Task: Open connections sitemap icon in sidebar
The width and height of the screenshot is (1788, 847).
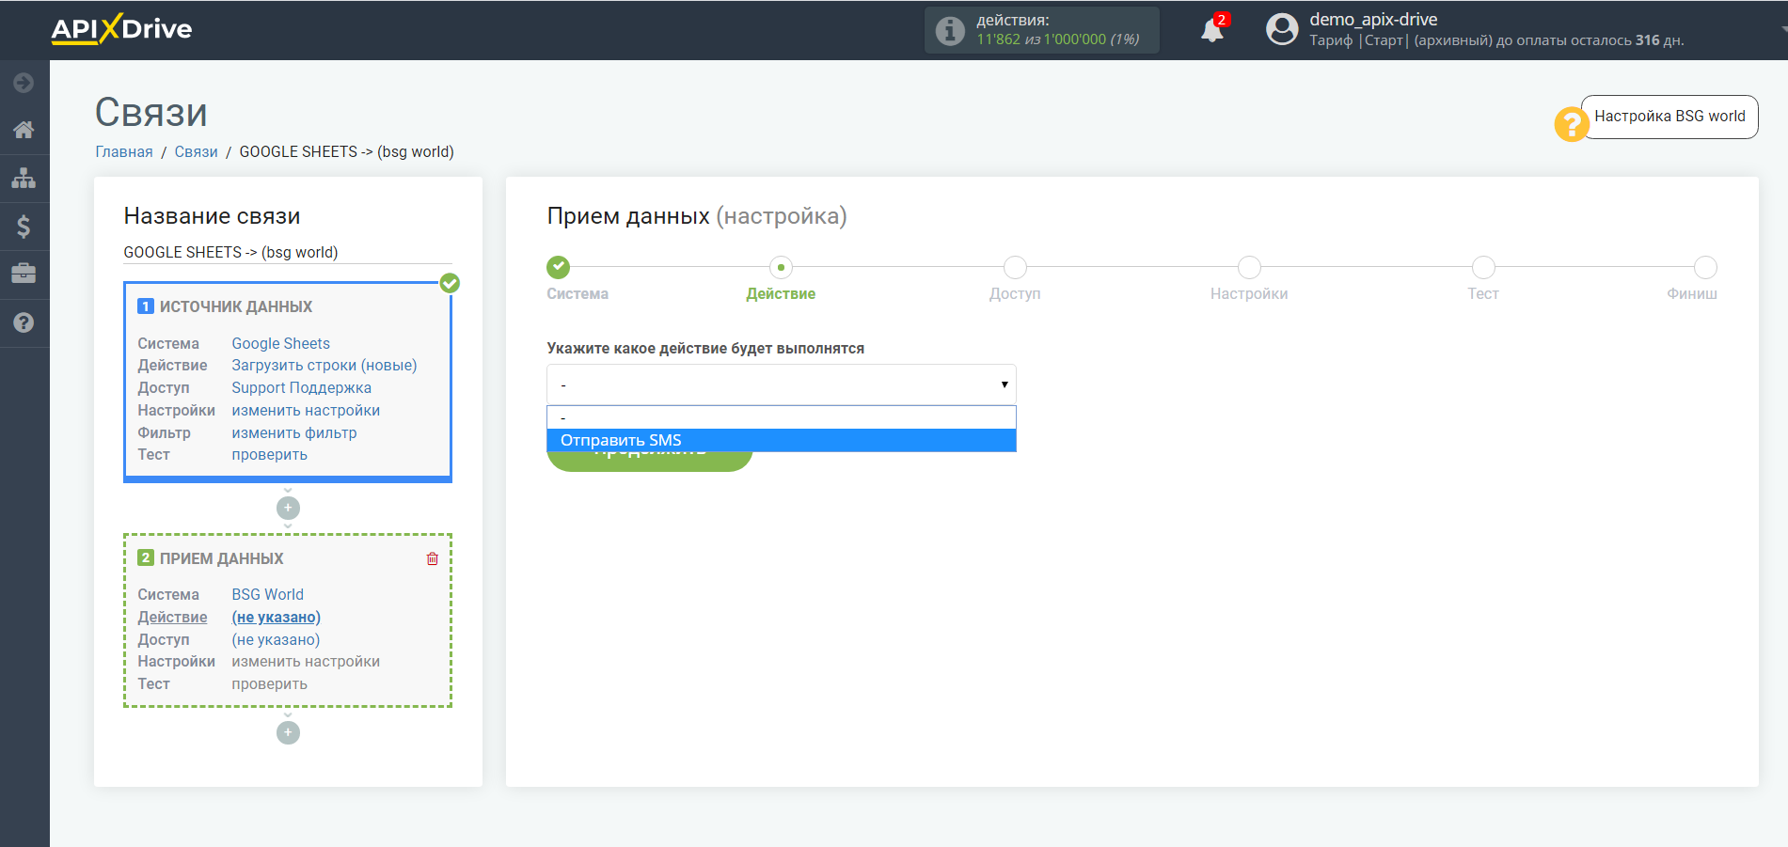Action: [x=24, y=178]
